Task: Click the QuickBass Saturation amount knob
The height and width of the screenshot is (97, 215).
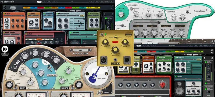Action: click(x=182, y=18)
